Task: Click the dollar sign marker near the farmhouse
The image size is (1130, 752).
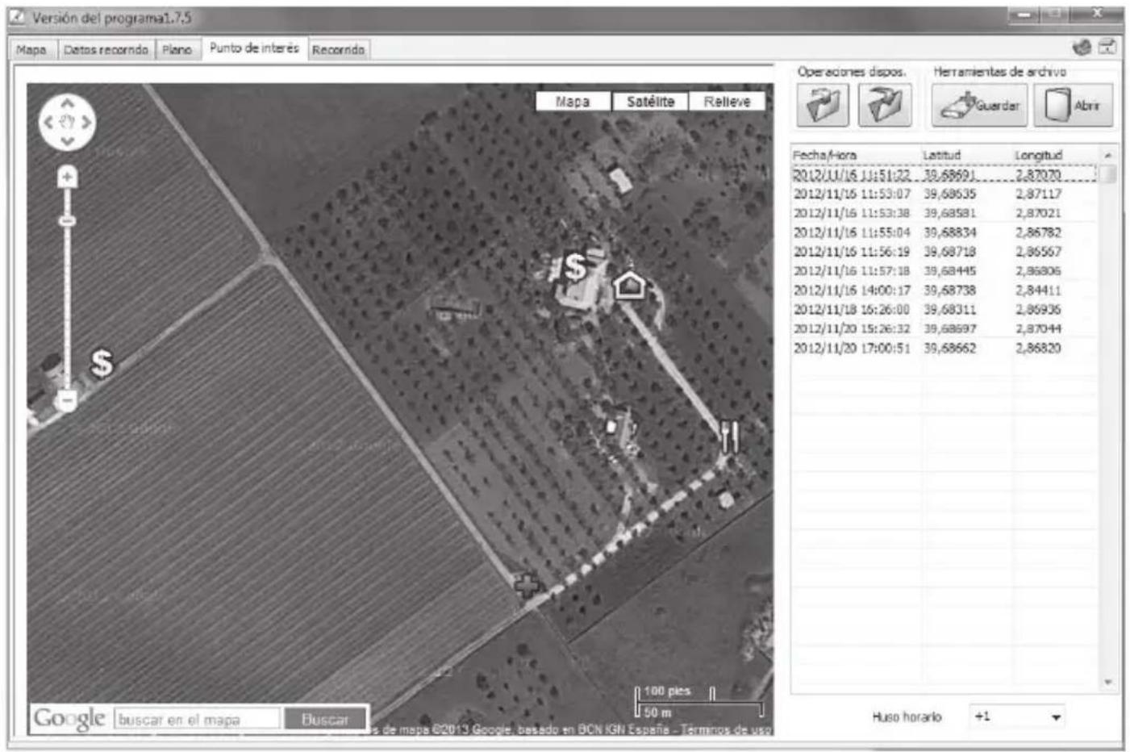Action: [x=574, y=266]
